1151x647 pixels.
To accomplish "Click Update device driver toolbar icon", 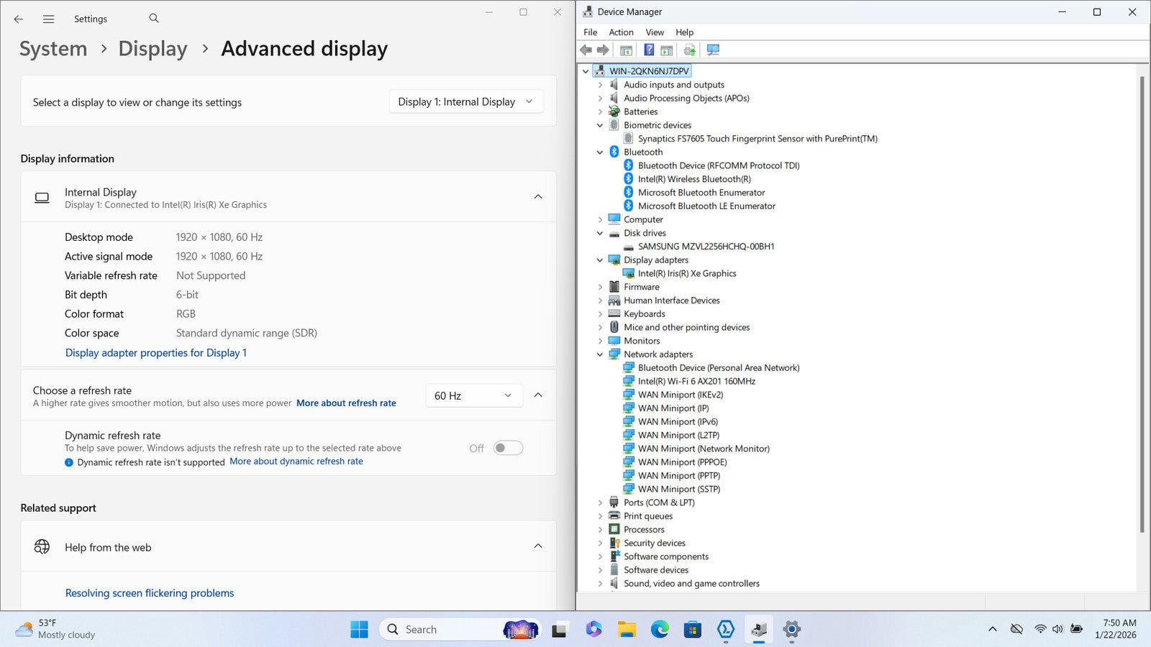I will pos(689,50).
